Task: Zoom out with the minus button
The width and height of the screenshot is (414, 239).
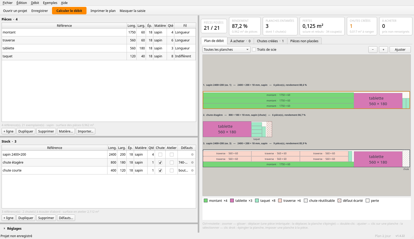Action: (373, 50)
